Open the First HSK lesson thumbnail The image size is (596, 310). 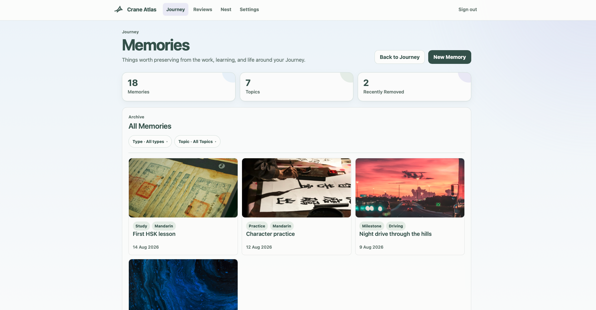pyautogui.click(x=183, y=188)
